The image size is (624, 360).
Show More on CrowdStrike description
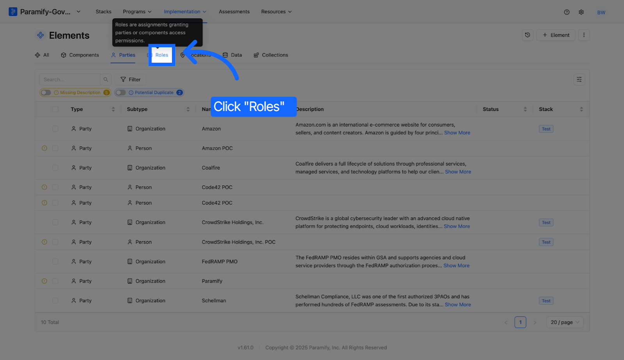[x=457, y=226]
